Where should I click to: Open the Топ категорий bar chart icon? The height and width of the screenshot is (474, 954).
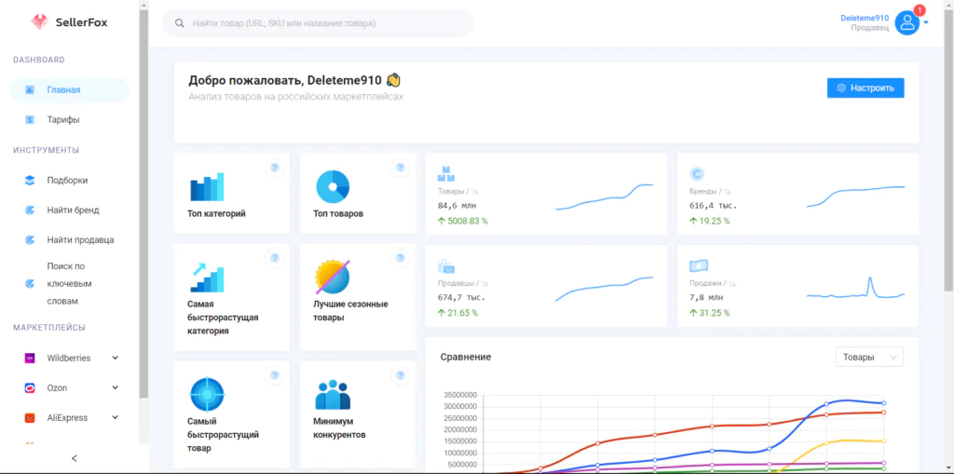[207, 187]
